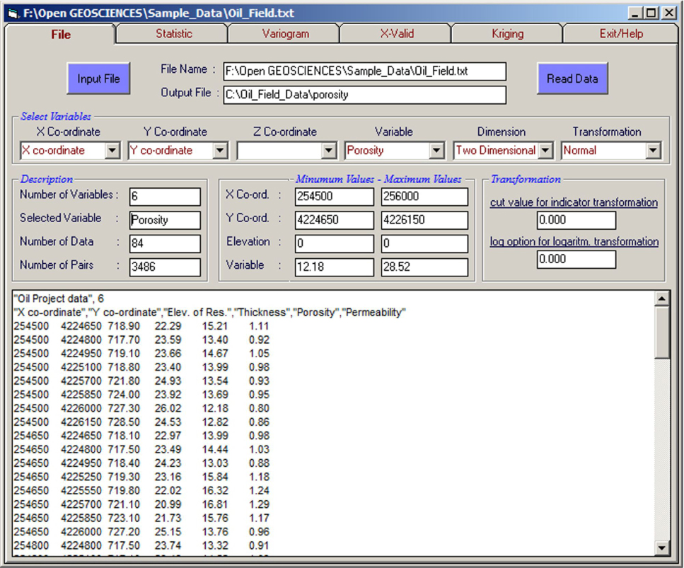Switch to the Statistic tab

(x=173, y=34)
